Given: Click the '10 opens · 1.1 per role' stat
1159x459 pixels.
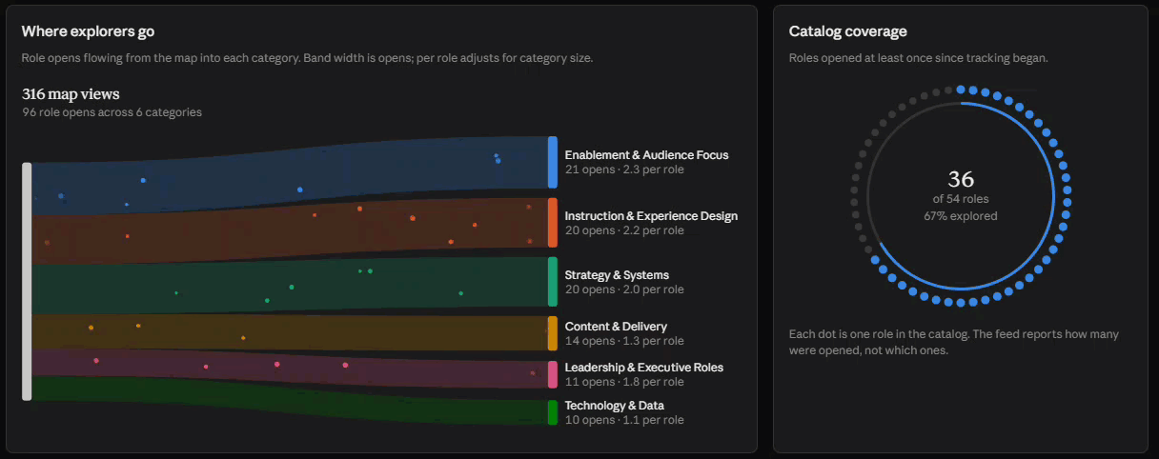Looking at the screenshot, I should coord(624,420).
